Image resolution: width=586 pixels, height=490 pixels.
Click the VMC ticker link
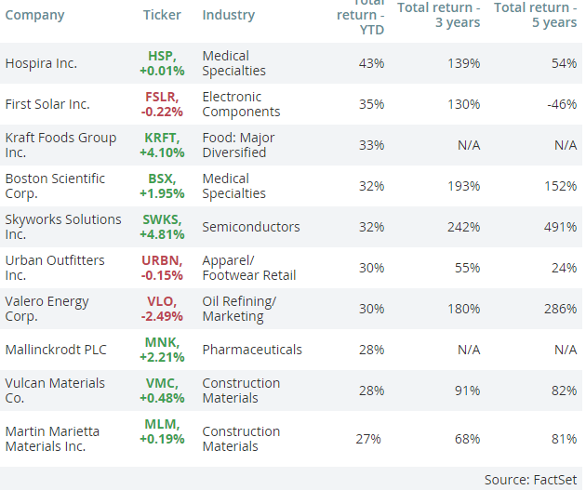(x=164, y=383)
